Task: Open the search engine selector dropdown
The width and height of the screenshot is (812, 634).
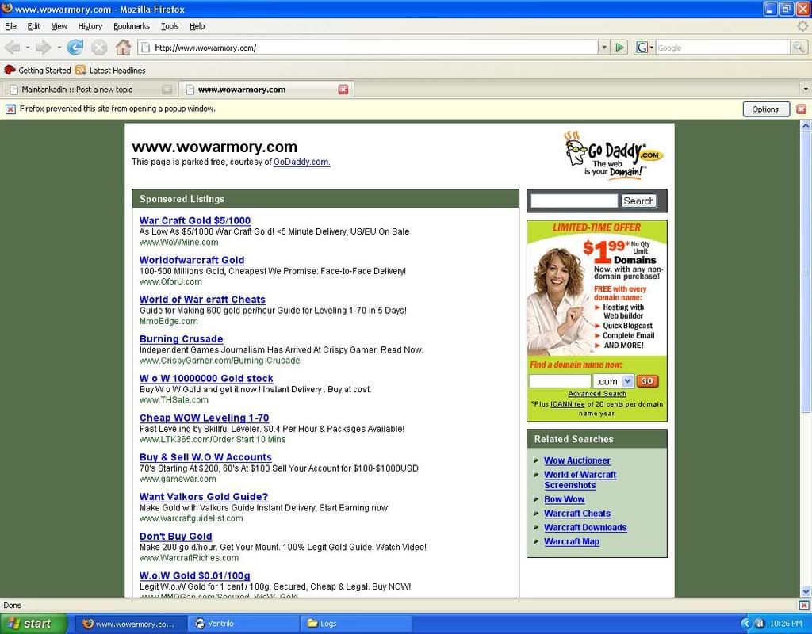Action: pos(652,48)
